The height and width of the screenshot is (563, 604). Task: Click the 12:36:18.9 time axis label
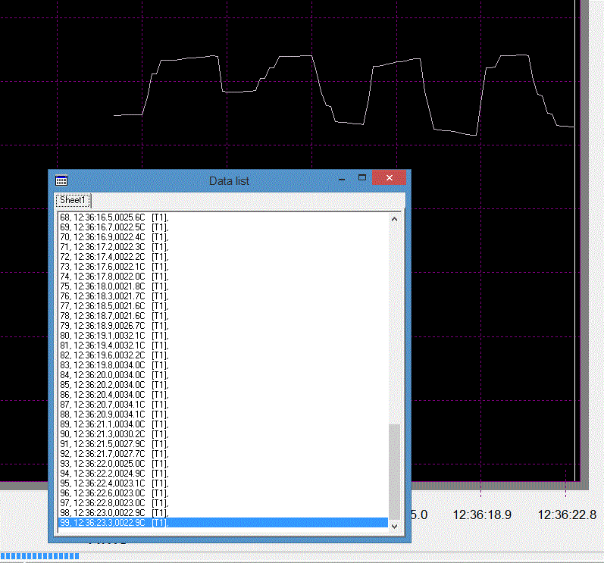click(x=482, y=515)
